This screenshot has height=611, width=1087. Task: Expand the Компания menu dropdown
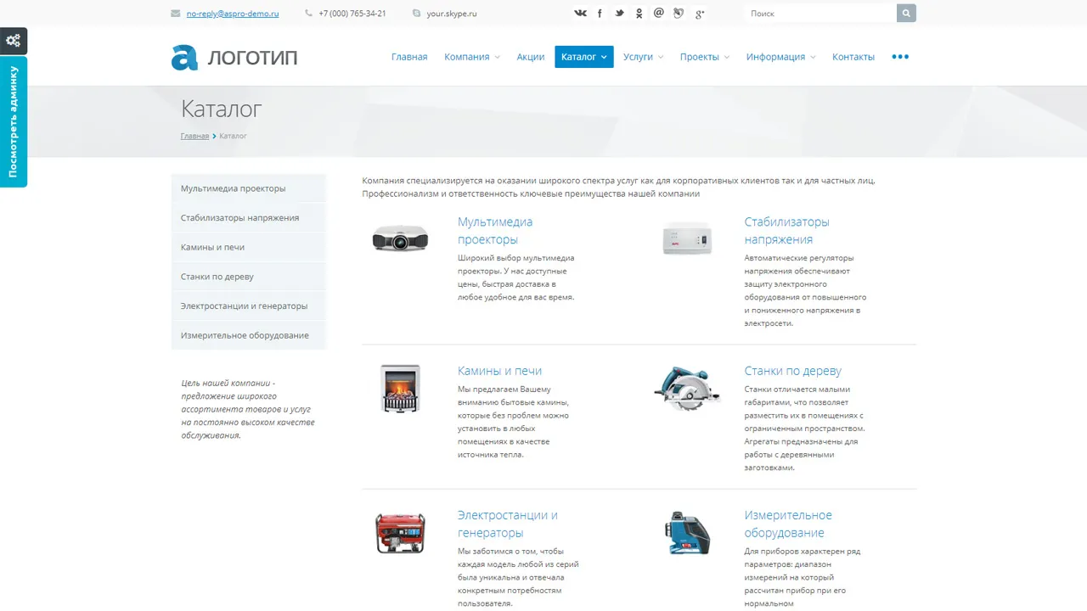click(472, 57)
